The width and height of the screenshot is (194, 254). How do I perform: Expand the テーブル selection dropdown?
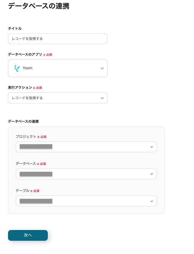click(x=86, y=201)
